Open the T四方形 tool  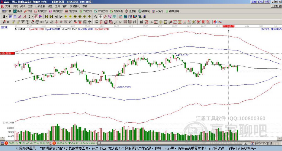coord(86,11)
